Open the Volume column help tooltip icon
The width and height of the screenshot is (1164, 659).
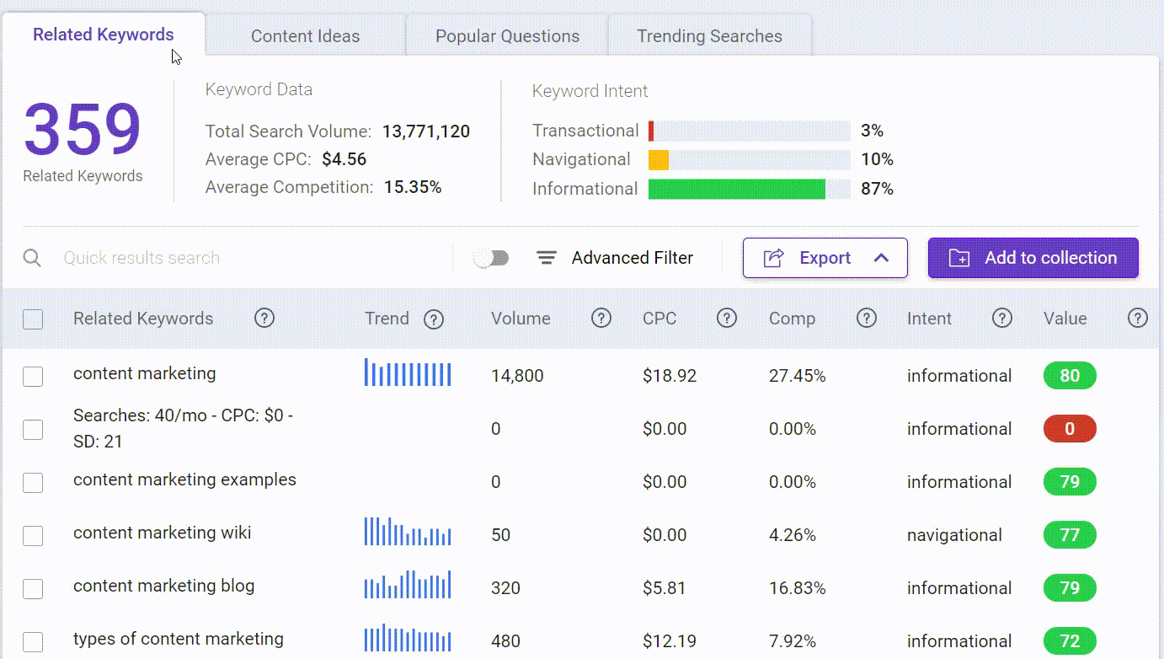click(601, 319)
